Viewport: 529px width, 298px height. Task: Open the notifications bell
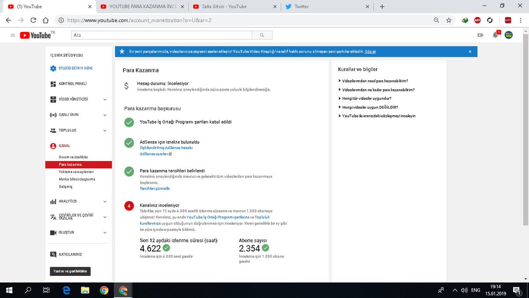click(495, 35)
